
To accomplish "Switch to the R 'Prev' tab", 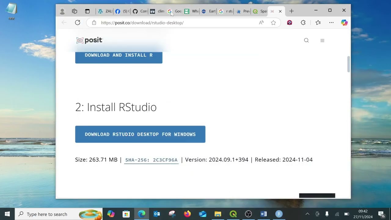I will click(x=243, y=11).
